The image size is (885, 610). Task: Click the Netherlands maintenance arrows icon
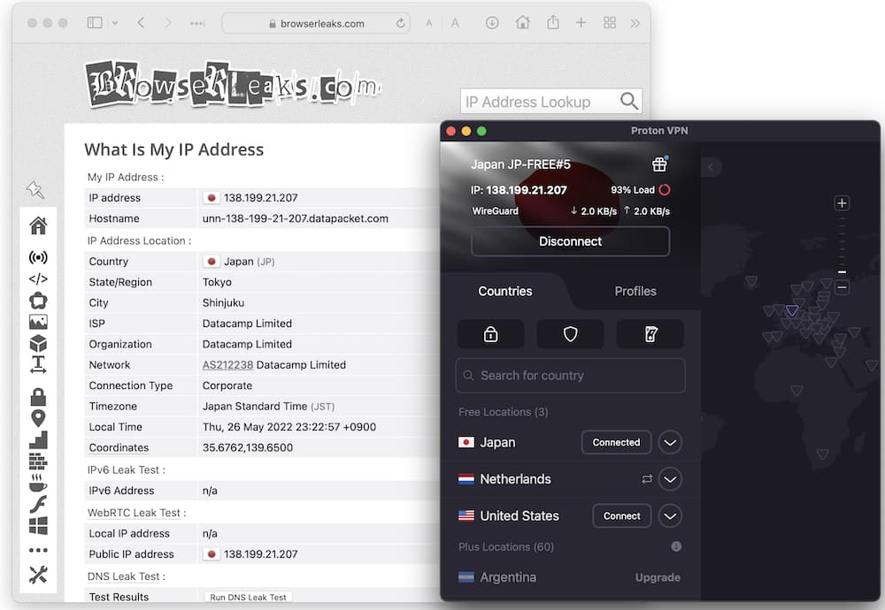[x=647, y=479]
